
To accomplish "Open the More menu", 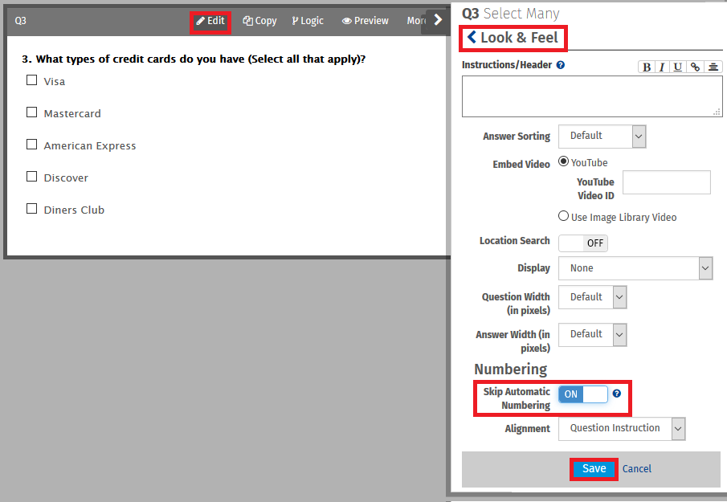I will (416, 21).
